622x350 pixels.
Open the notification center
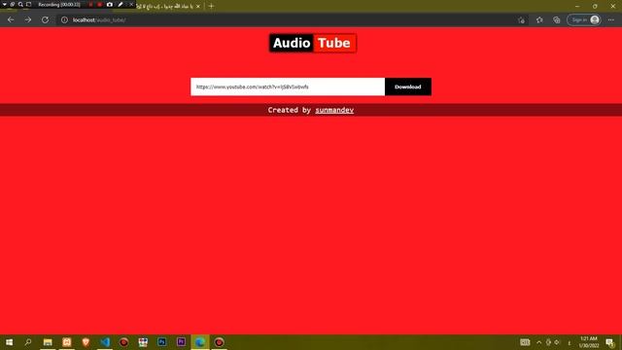(610, 342)
